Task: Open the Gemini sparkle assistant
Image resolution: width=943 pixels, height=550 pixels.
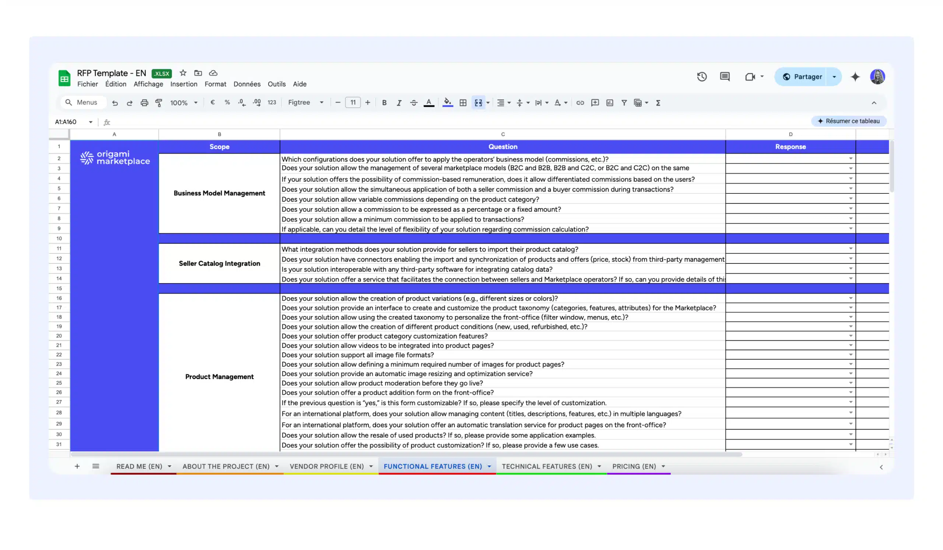Action: (855, 77)
